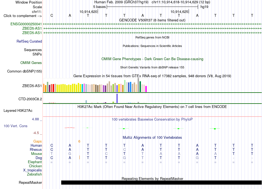262x189 pixels.
Task: Click the orange gap count '6'
Action: [79, 141]
